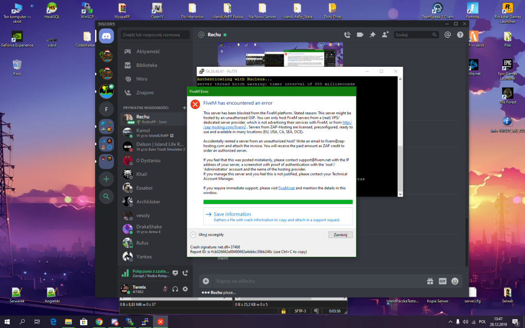
Task: Create a new private message with plus
Action: [184, 108]
